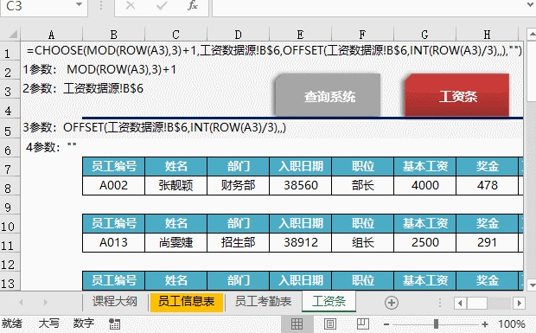This screenshot has height=333, width=536.
Task: Click the horizontal scrollbar left arrow
Action: click(x=460, y=303)
